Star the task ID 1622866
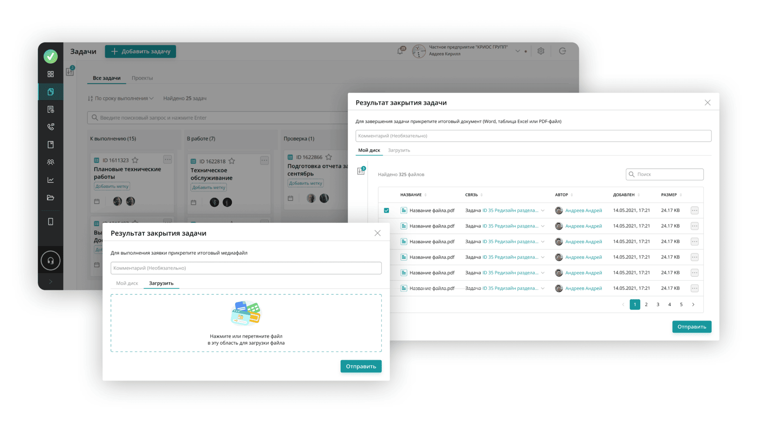Image resolution: width=758 pixels, height=423 pixels. pos(328,157)
